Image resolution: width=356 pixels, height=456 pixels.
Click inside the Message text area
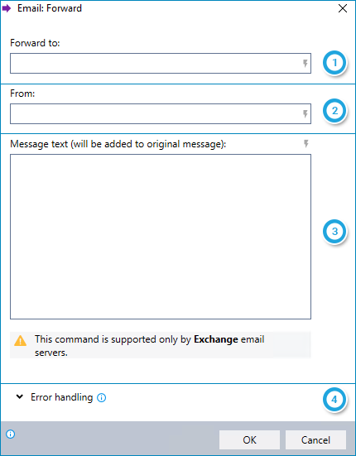pos(161,237)
